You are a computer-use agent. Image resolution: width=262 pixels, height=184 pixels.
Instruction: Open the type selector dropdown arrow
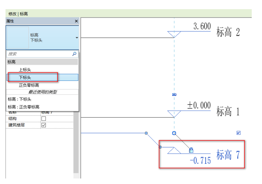(77, 37)
